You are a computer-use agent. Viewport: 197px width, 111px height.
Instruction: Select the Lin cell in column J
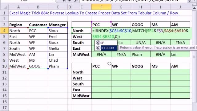[180, 54]
